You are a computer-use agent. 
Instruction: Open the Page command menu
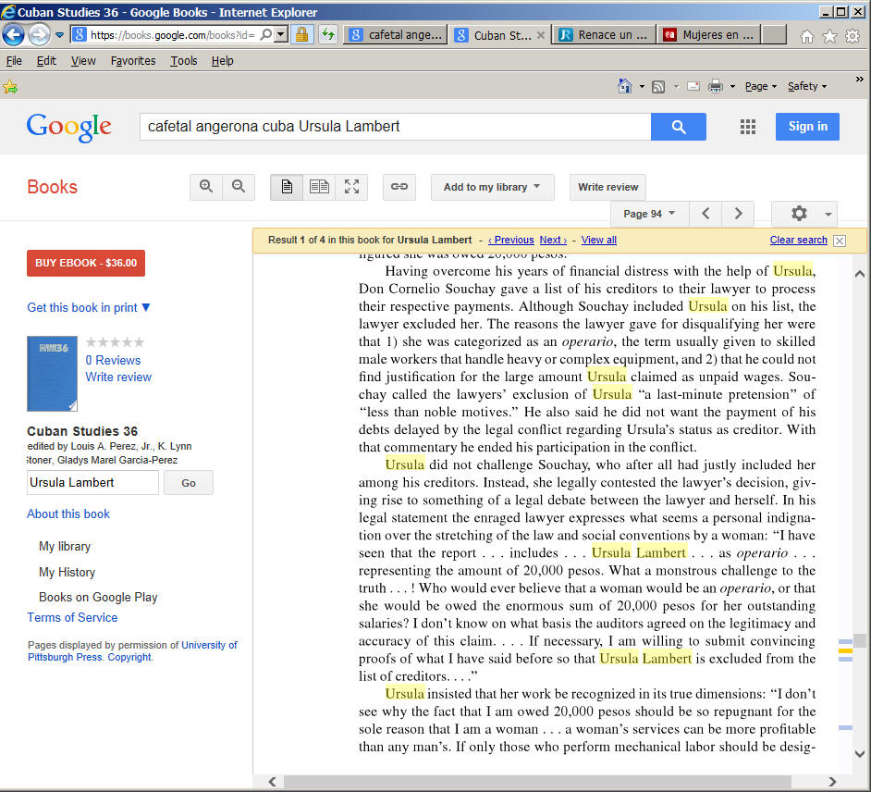pos(760,86)
